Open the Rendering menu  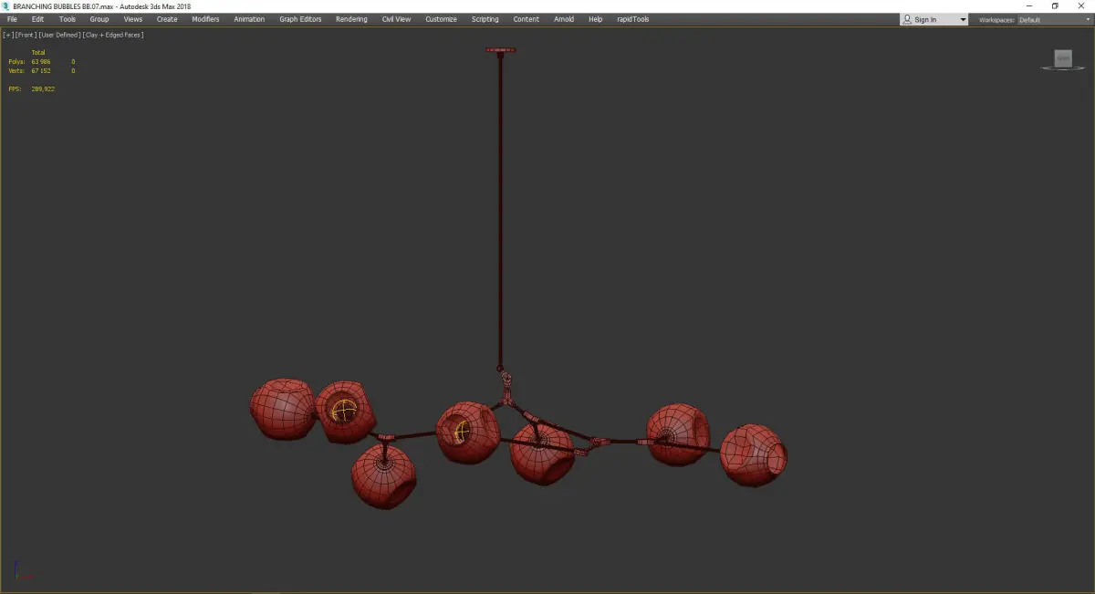[351, 19]
